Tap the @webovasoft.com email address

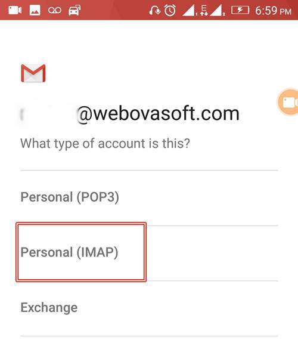[159, 113]
